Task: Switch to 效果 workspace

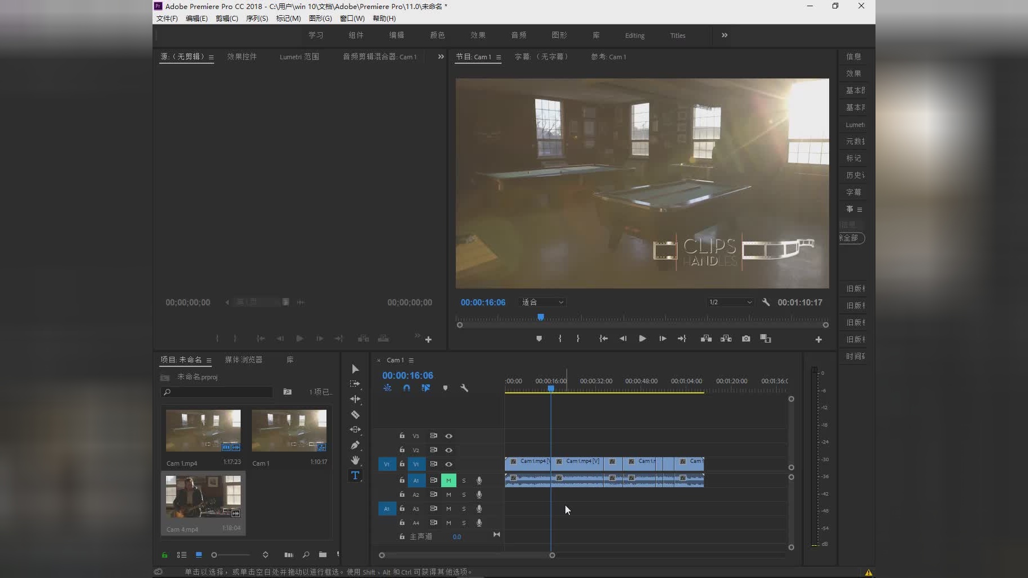Action: [x=478, y=35]
